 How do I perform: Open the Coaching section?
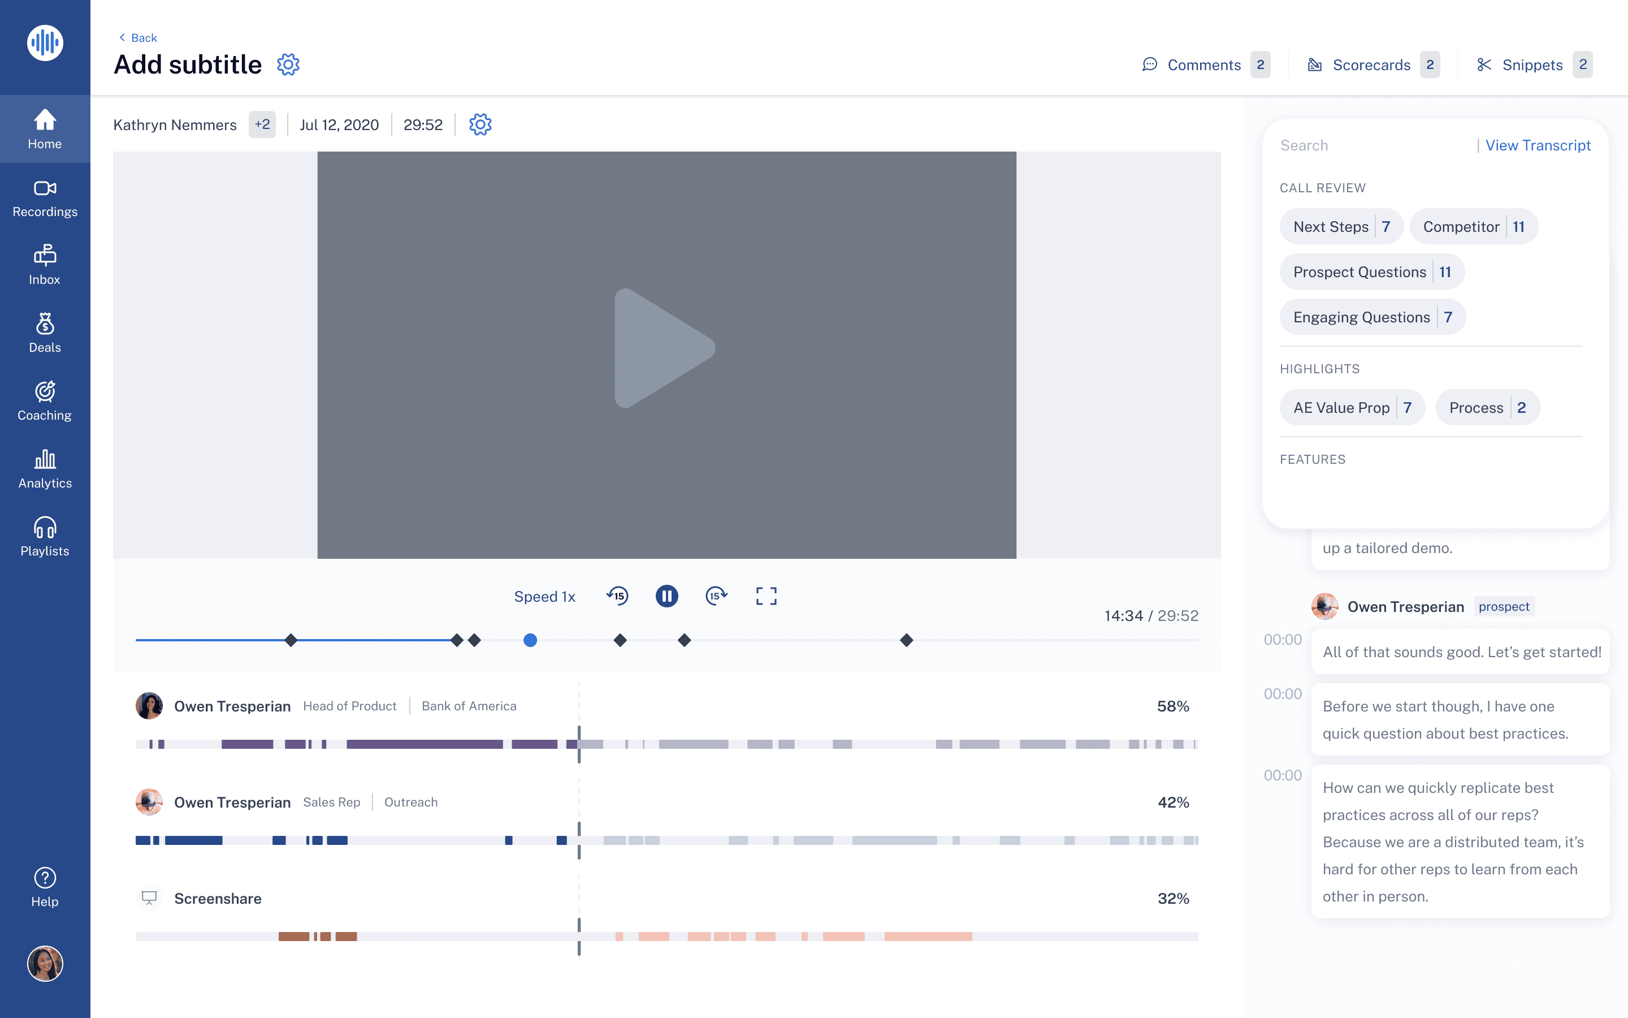45,402
